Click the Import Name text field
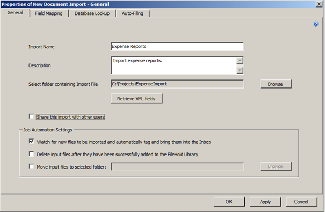Screen dimensions: 325x212 coord(177,46)
